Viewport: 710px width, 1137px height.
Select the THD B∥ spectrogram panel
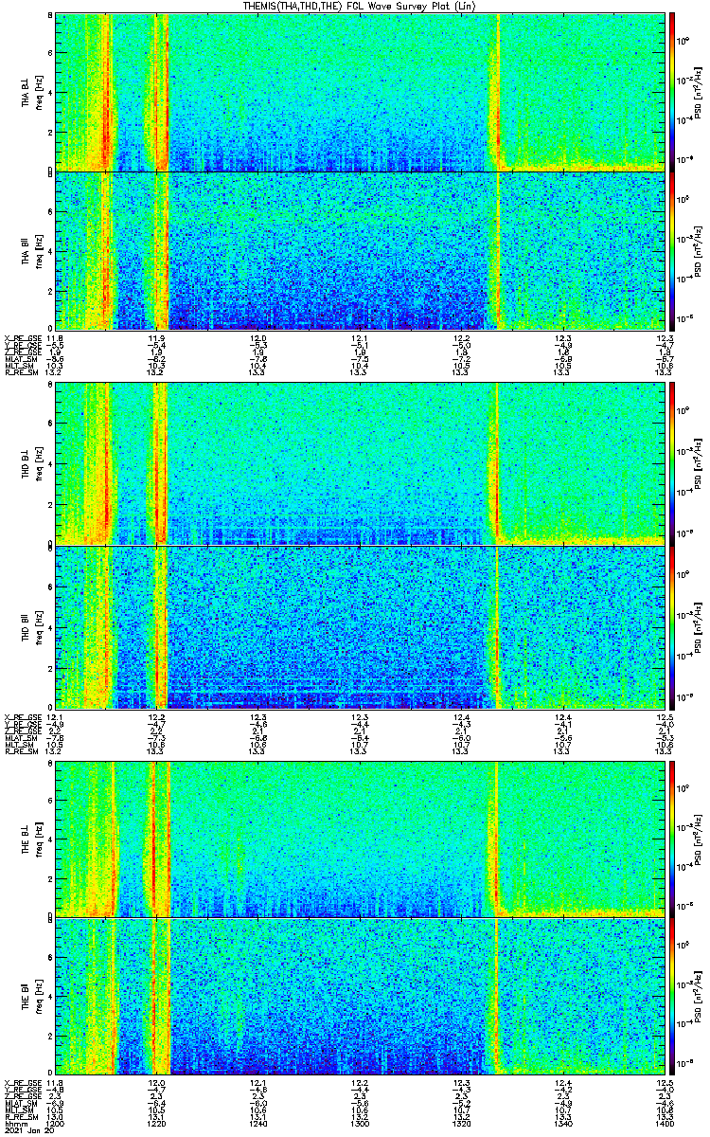pyautogui.click(x=359, y=627)
